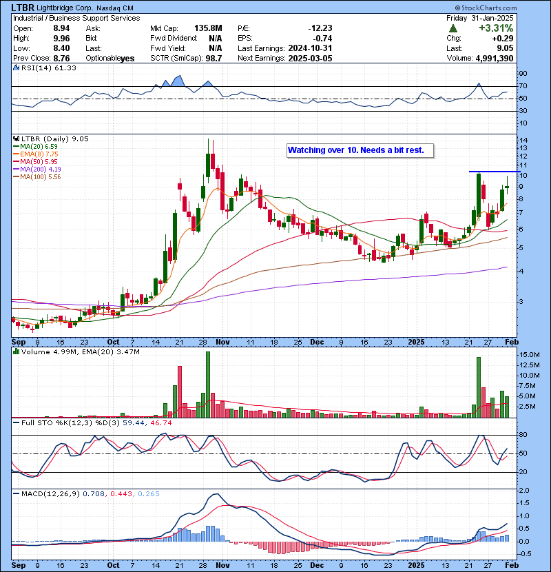Image resolution: width=551 pixels, height=572 pixels.
Task: Click the Lightbridge Corp. company name
Action: click(65, 8)
